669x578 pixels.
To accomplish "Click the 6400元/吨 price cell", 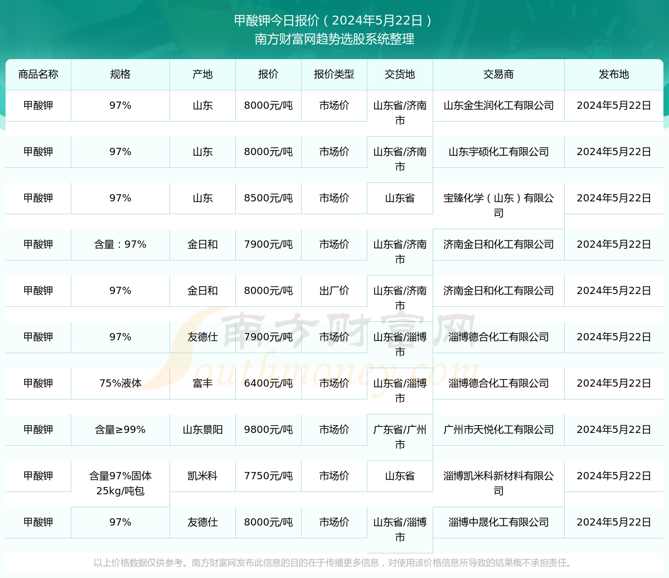I will [268, 383].
